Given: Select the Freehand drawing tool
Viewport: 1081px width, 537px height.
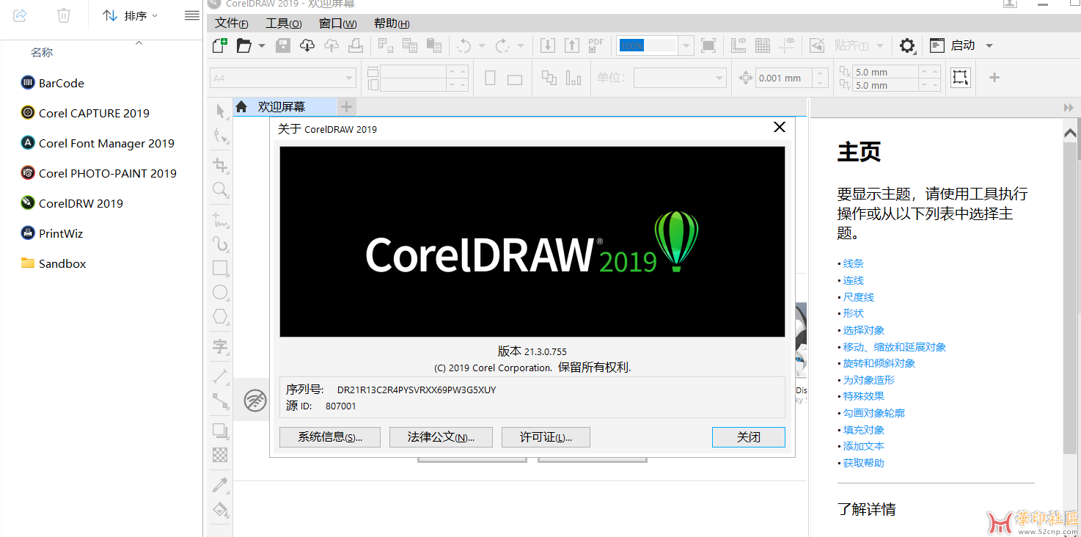Looking at the screenshot, I should pos(221,219).
